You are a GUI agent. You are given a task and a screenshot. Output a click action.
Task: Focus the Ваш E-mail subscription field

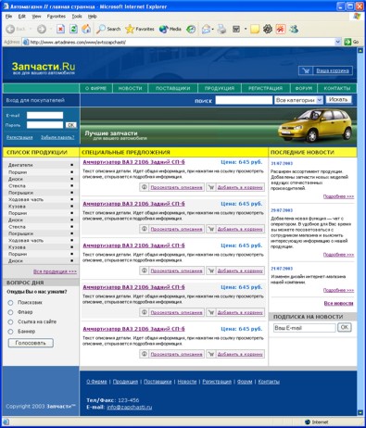tap(304, 328)
